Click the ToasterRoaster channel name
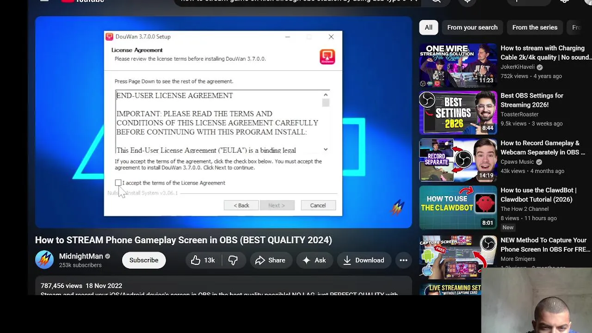Screen dimensions: 592x333 point(519,114)
